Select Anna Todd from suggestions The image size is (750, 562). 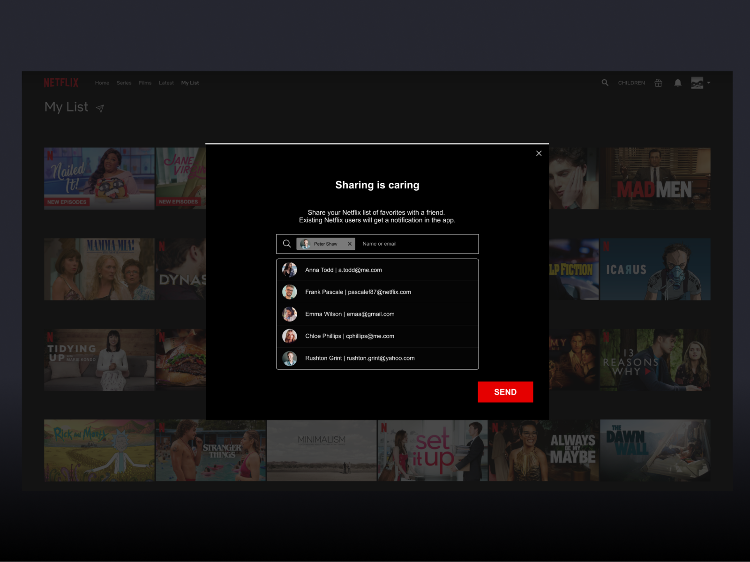click(x=377, y=270)
